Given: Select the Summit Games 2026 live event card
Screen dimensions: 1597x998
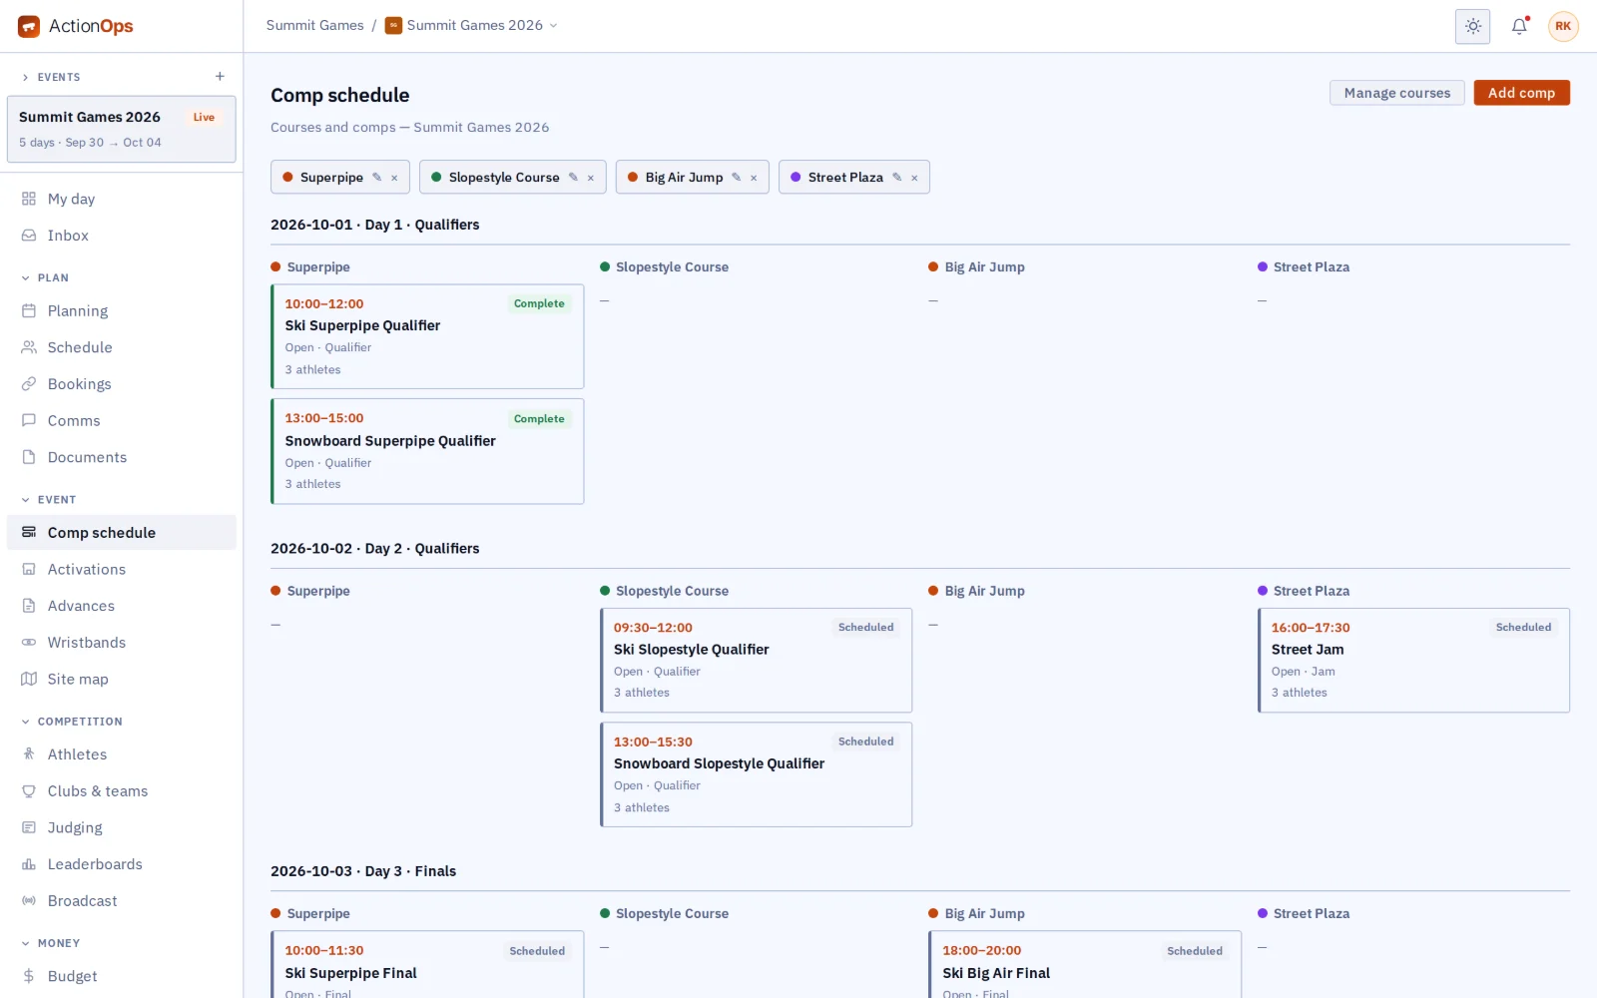Looking at the screenshot, I should coord(122,129).
